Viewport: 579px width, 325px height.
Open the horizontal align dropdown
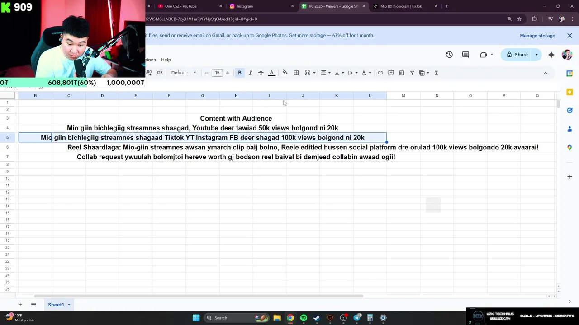tap(326, 73)
